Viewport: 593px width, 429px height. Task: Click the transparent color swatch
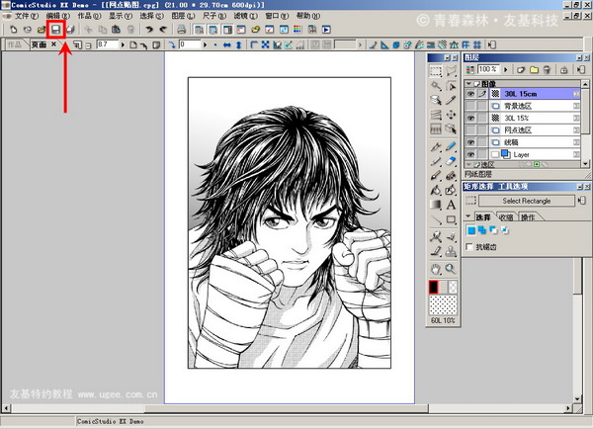pos(453,287)
